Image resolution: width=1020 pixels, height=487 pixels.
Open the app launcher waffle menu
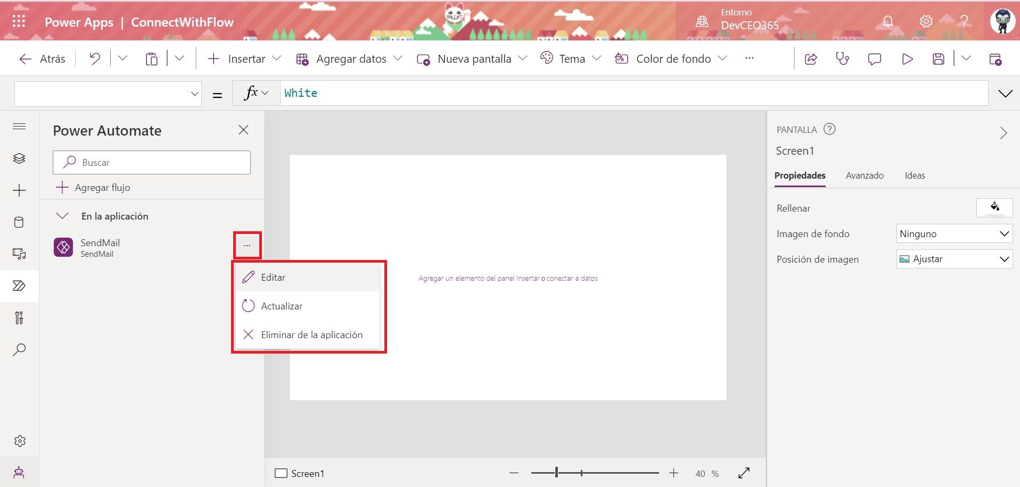(x=19, y=21)
